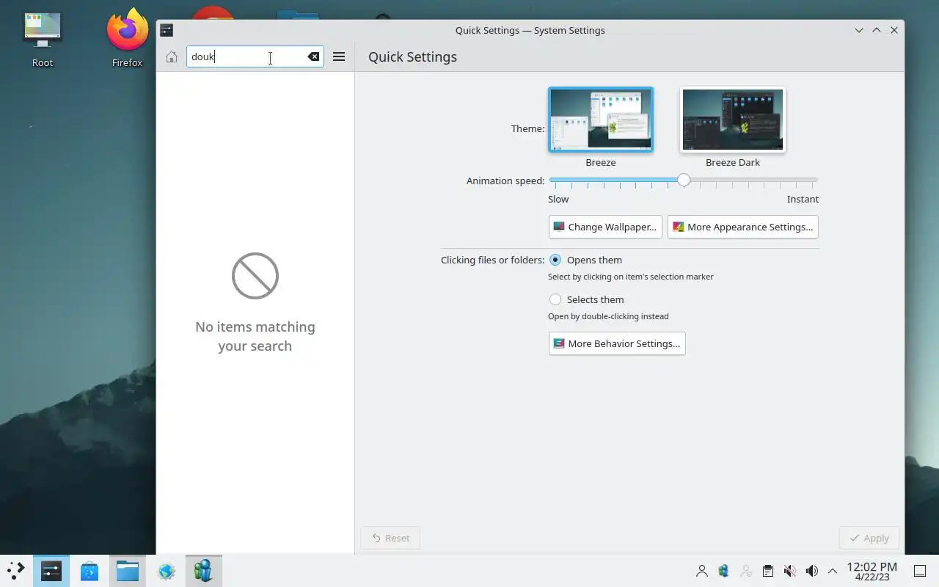Open the hamburger menu in System Settings
The height and width of the screenshot is (587, 939).
(339, 56)
